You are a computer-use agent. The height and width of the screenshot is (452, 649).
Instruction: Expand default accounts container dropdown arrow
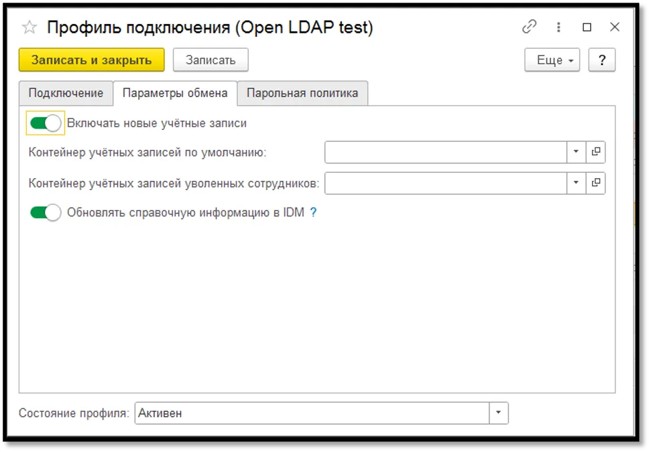tap(575, 152)
